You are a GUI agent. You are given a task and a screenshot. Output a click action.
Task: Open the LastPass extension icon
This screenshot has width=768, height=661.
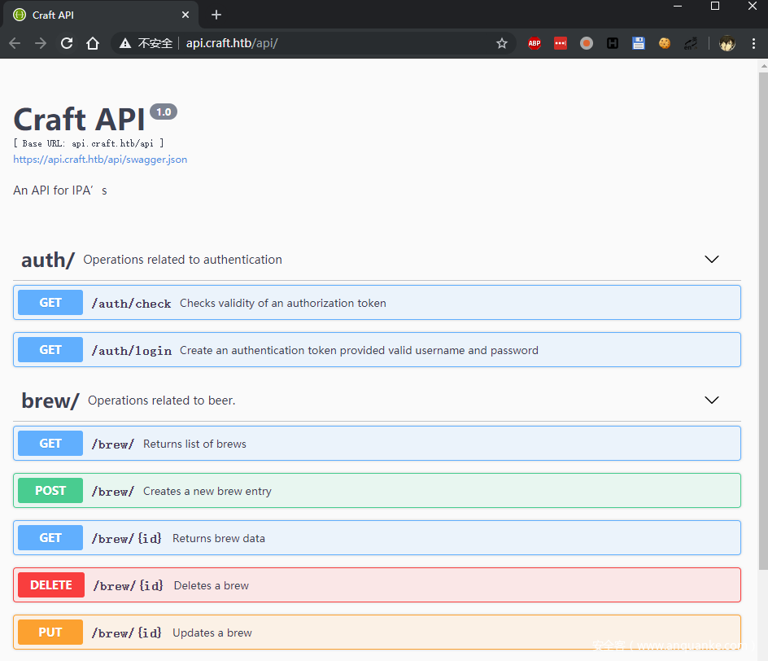click(x=561, y=43)
